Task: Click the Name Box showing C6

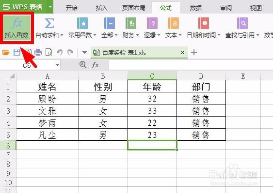Action: 27,65
